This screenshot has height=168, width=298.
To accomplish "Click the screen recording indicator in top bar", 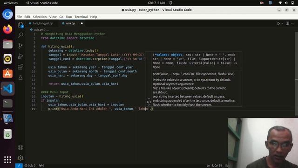I will [x=262, y=3].
